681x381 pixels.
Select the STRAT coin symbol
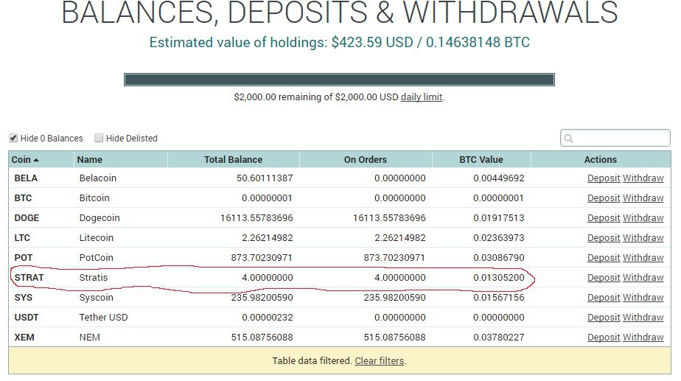coord(29,278)
